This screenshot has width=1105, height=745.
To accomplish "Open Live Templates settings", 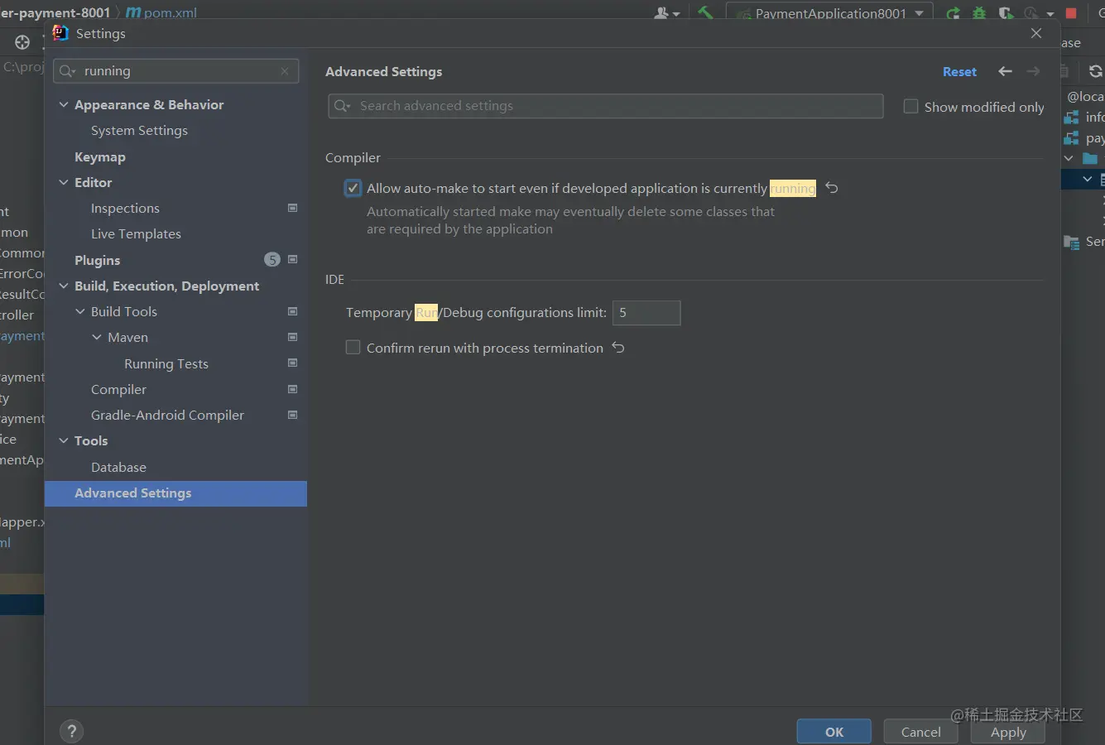I will pos(136,233).
